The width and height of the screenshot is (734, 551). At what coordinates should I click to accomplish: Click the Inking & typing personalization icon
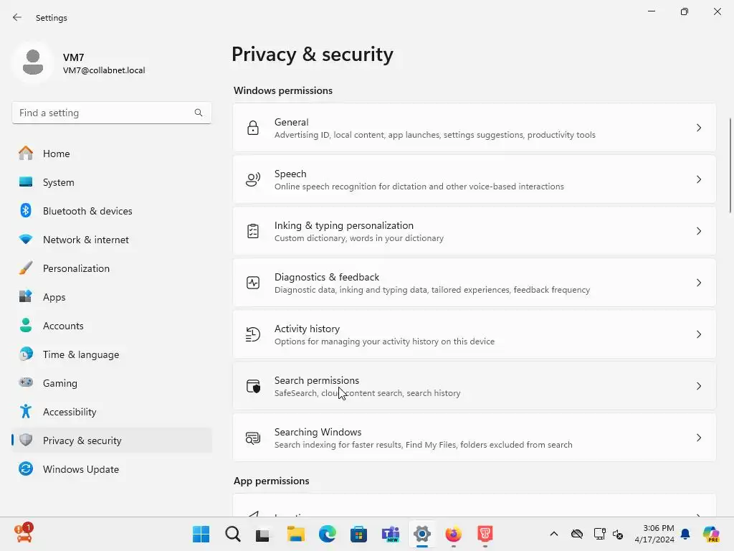click(253, 231)
